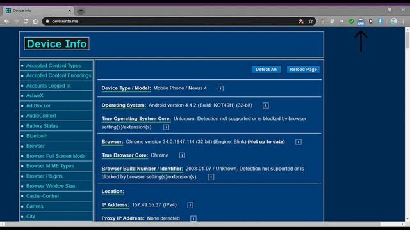Open Browser Window Size sidebar entry
The image size is (410, 230).
tap(51, 186)
